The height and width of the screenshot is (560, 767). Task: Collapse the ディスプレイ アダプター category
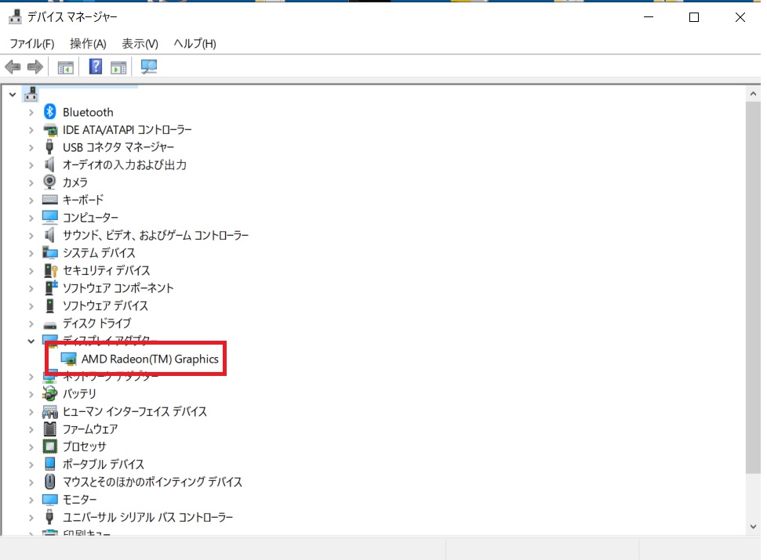(31, 341)
